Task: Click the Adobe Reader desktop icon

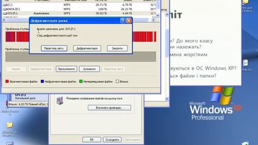Action: click(7, 104)
